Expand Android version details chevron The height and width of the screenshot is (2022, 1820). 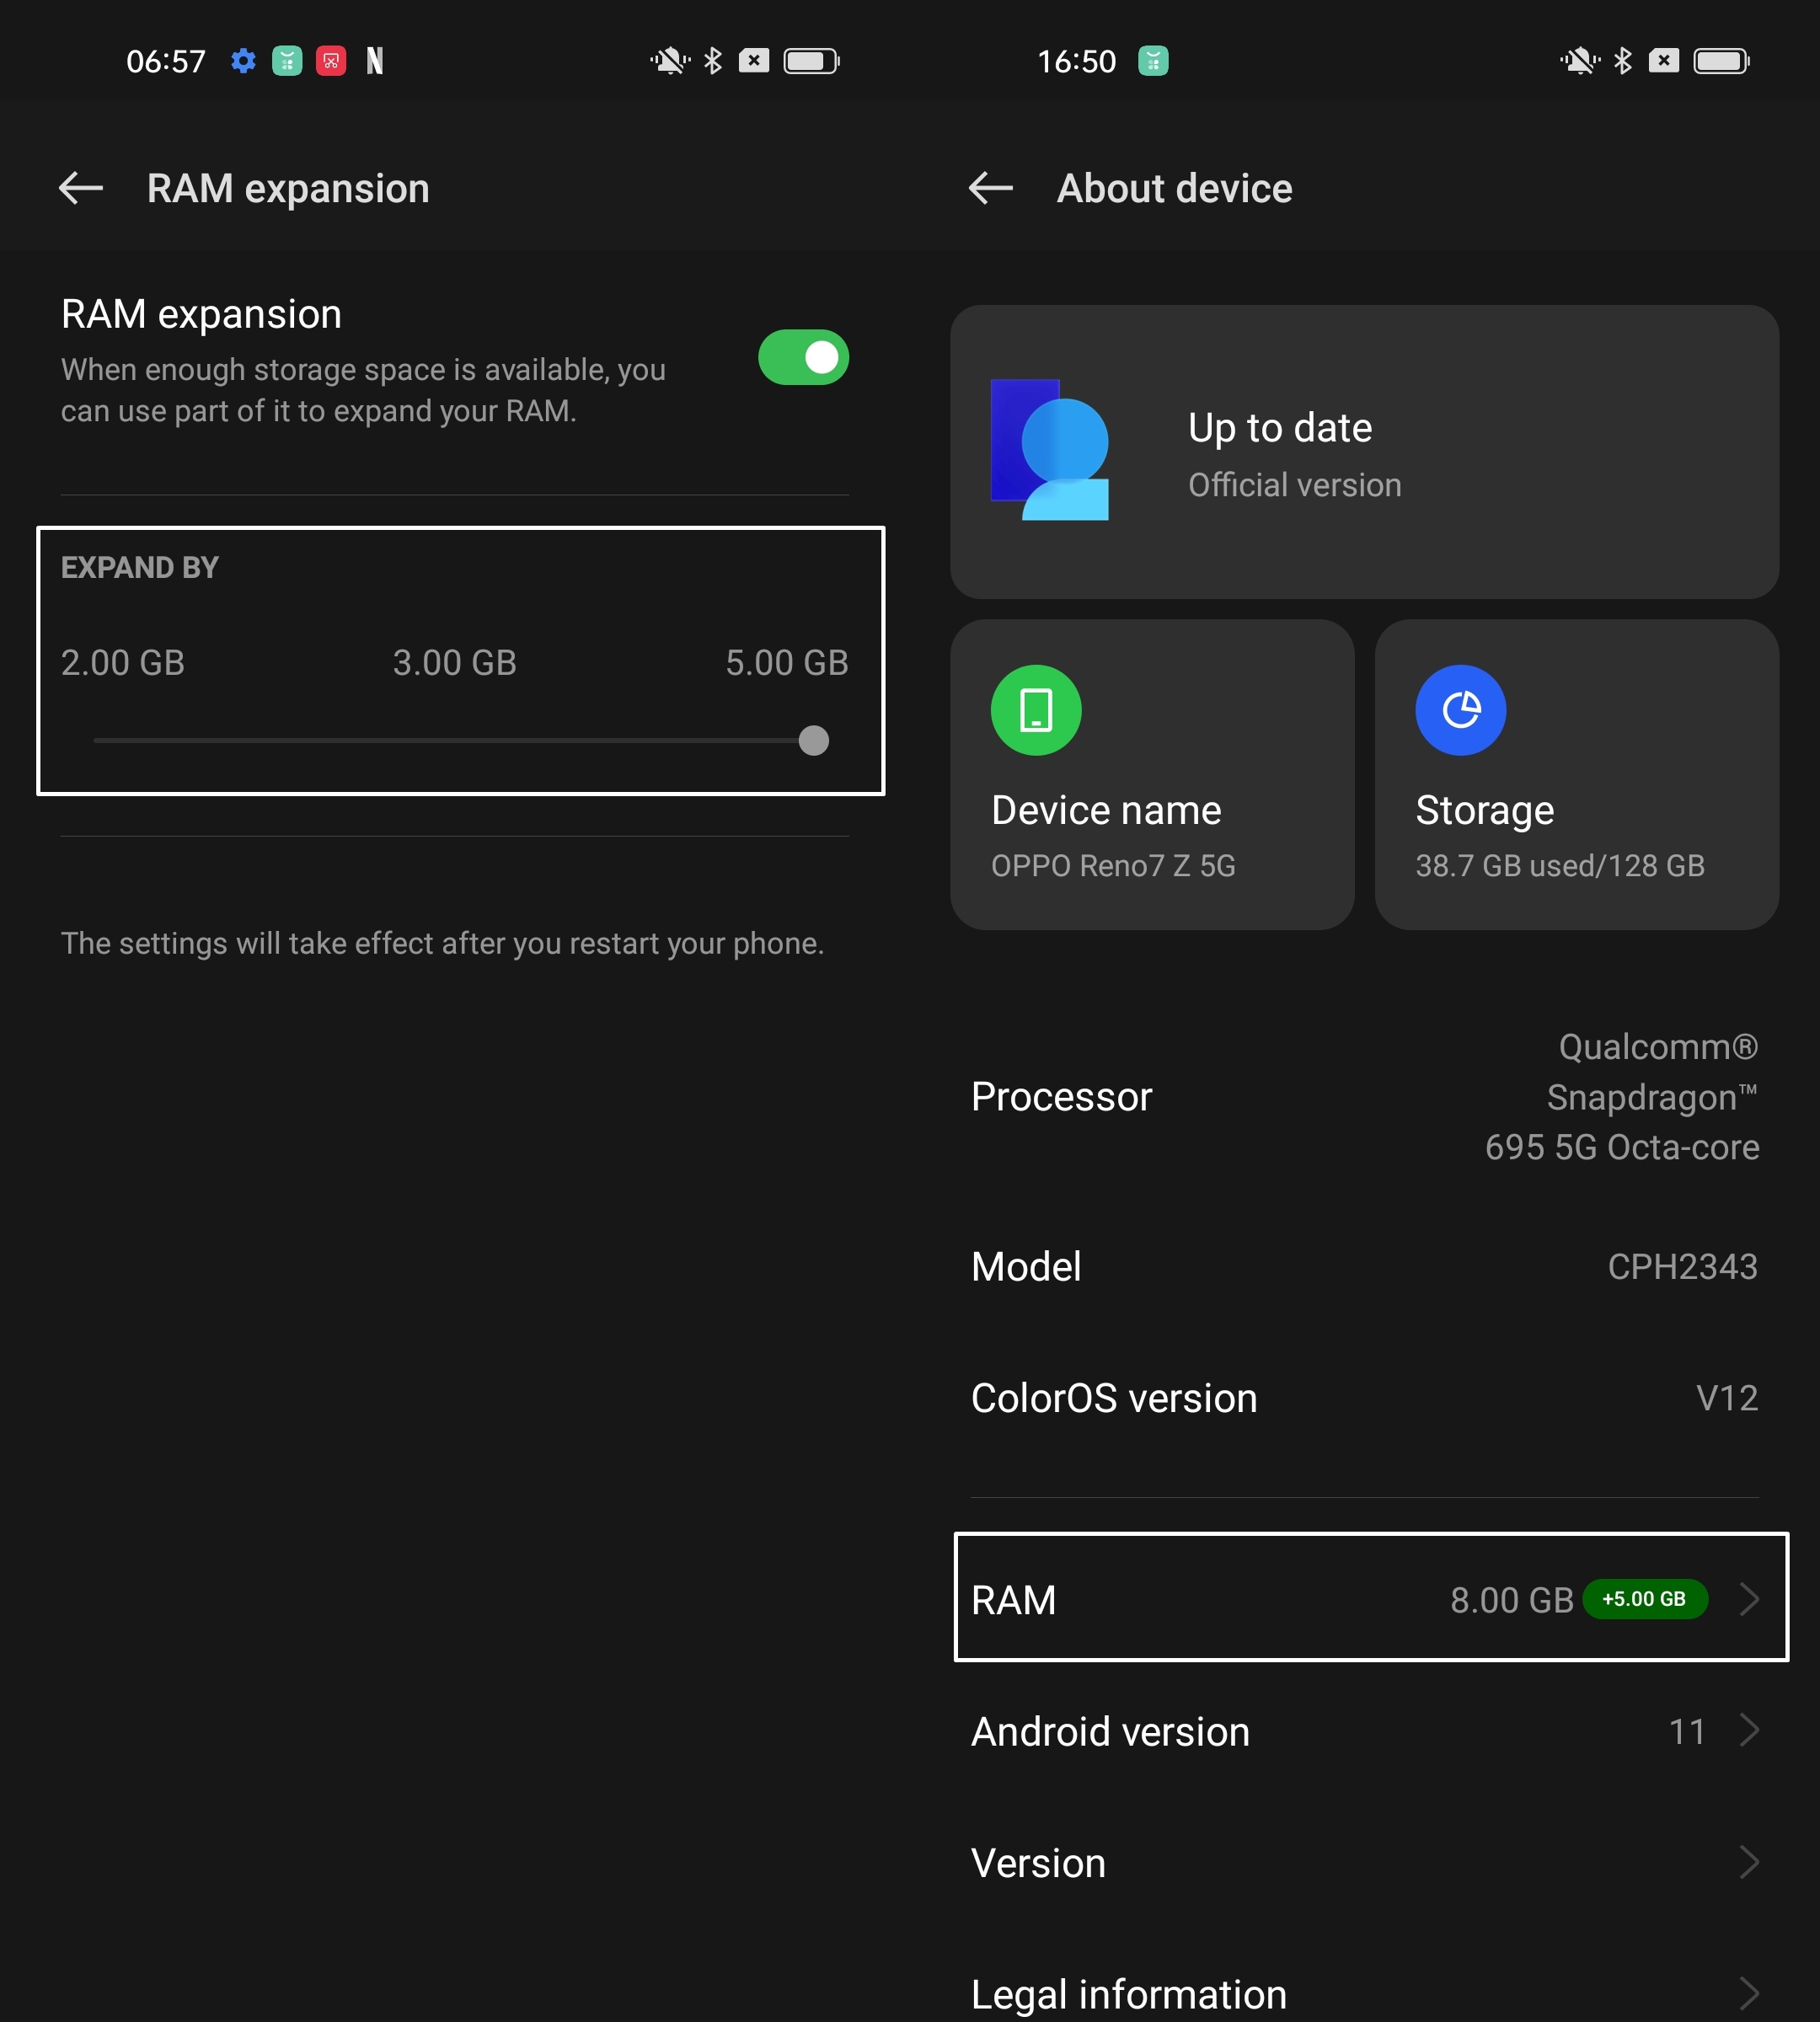[x=1749, y=1730]
